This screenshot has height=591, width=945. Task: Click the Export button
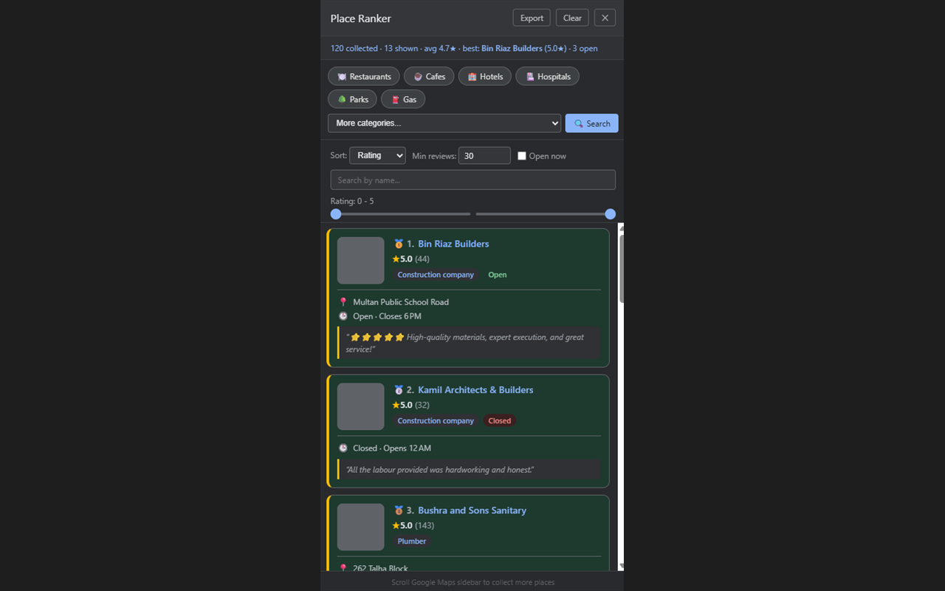(x=531, y=17)
